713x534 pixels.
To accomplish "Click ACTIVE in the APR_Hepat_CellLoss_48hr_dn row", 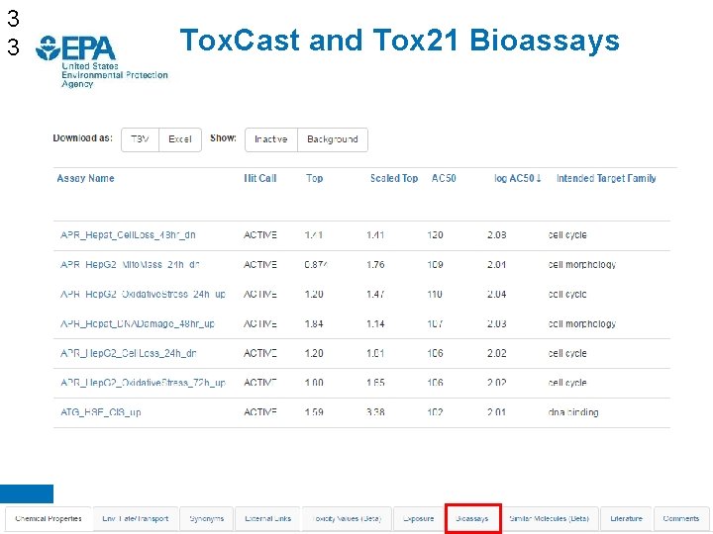I will point(260,235).
